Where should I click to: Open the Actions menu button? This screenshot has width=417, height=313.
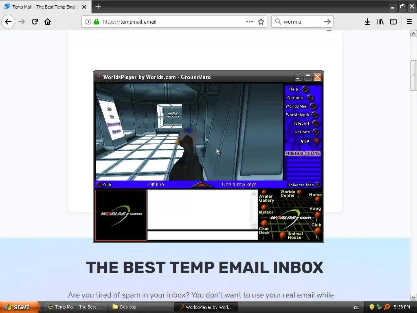click(316, 132)
